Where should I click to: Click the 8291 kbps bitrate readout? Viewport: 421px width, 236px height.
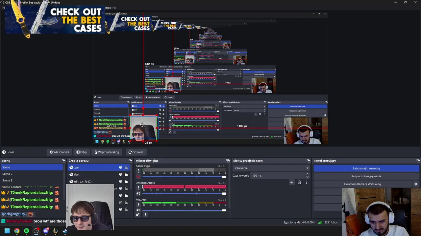[x=331, y=222]
